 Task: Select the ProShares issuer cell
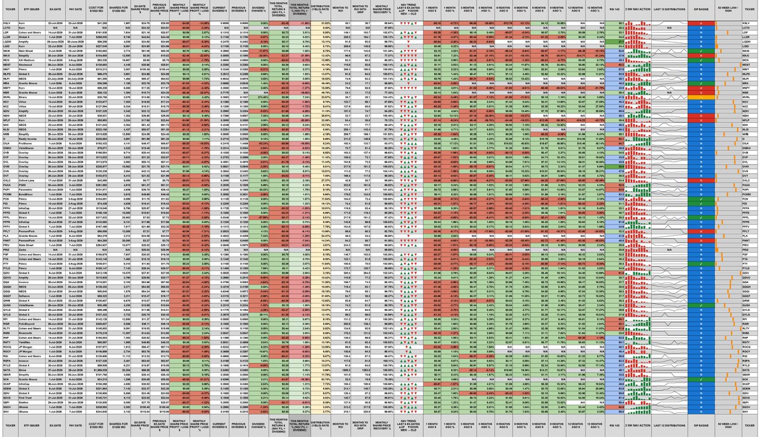tap(32, 143)
